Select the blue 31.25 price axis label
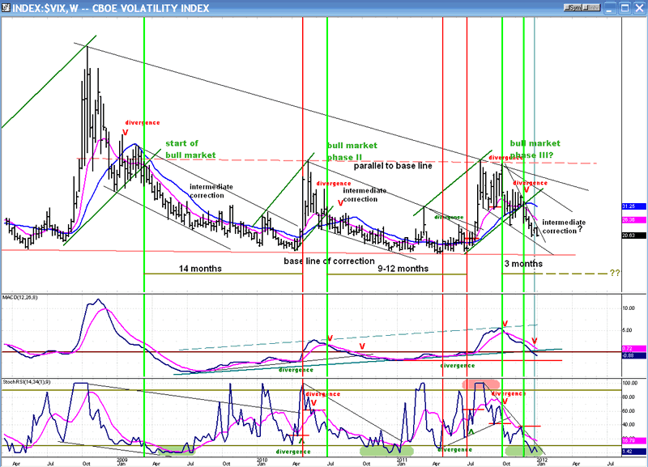 tap(628, 205)
